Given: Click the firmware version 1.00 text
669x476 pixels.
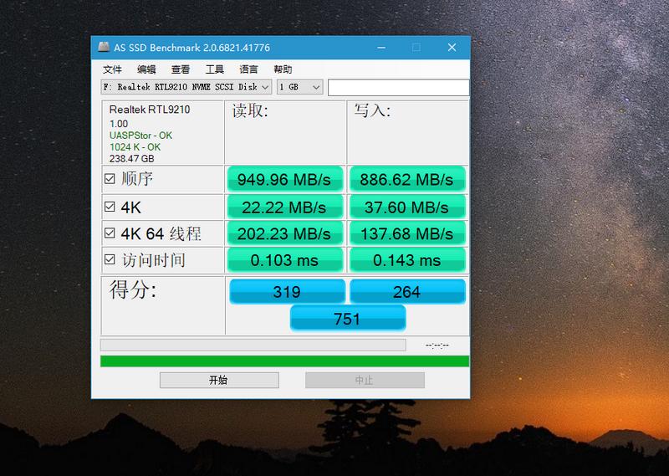Looking at the screenshot, I should [119, 124].
